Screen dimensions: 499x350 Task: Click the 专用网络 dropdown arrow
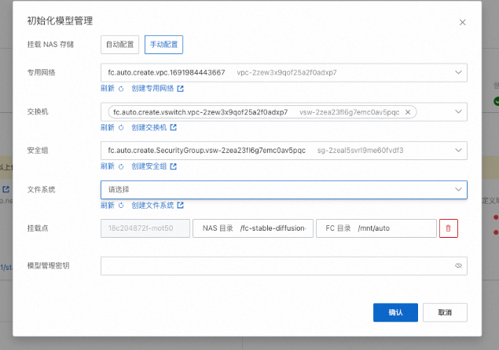[x=458, y=72]
